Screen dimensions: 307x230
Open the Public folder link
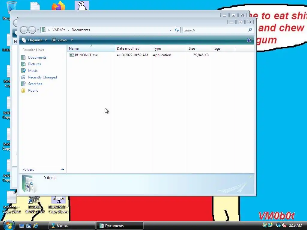pos(33,90)
